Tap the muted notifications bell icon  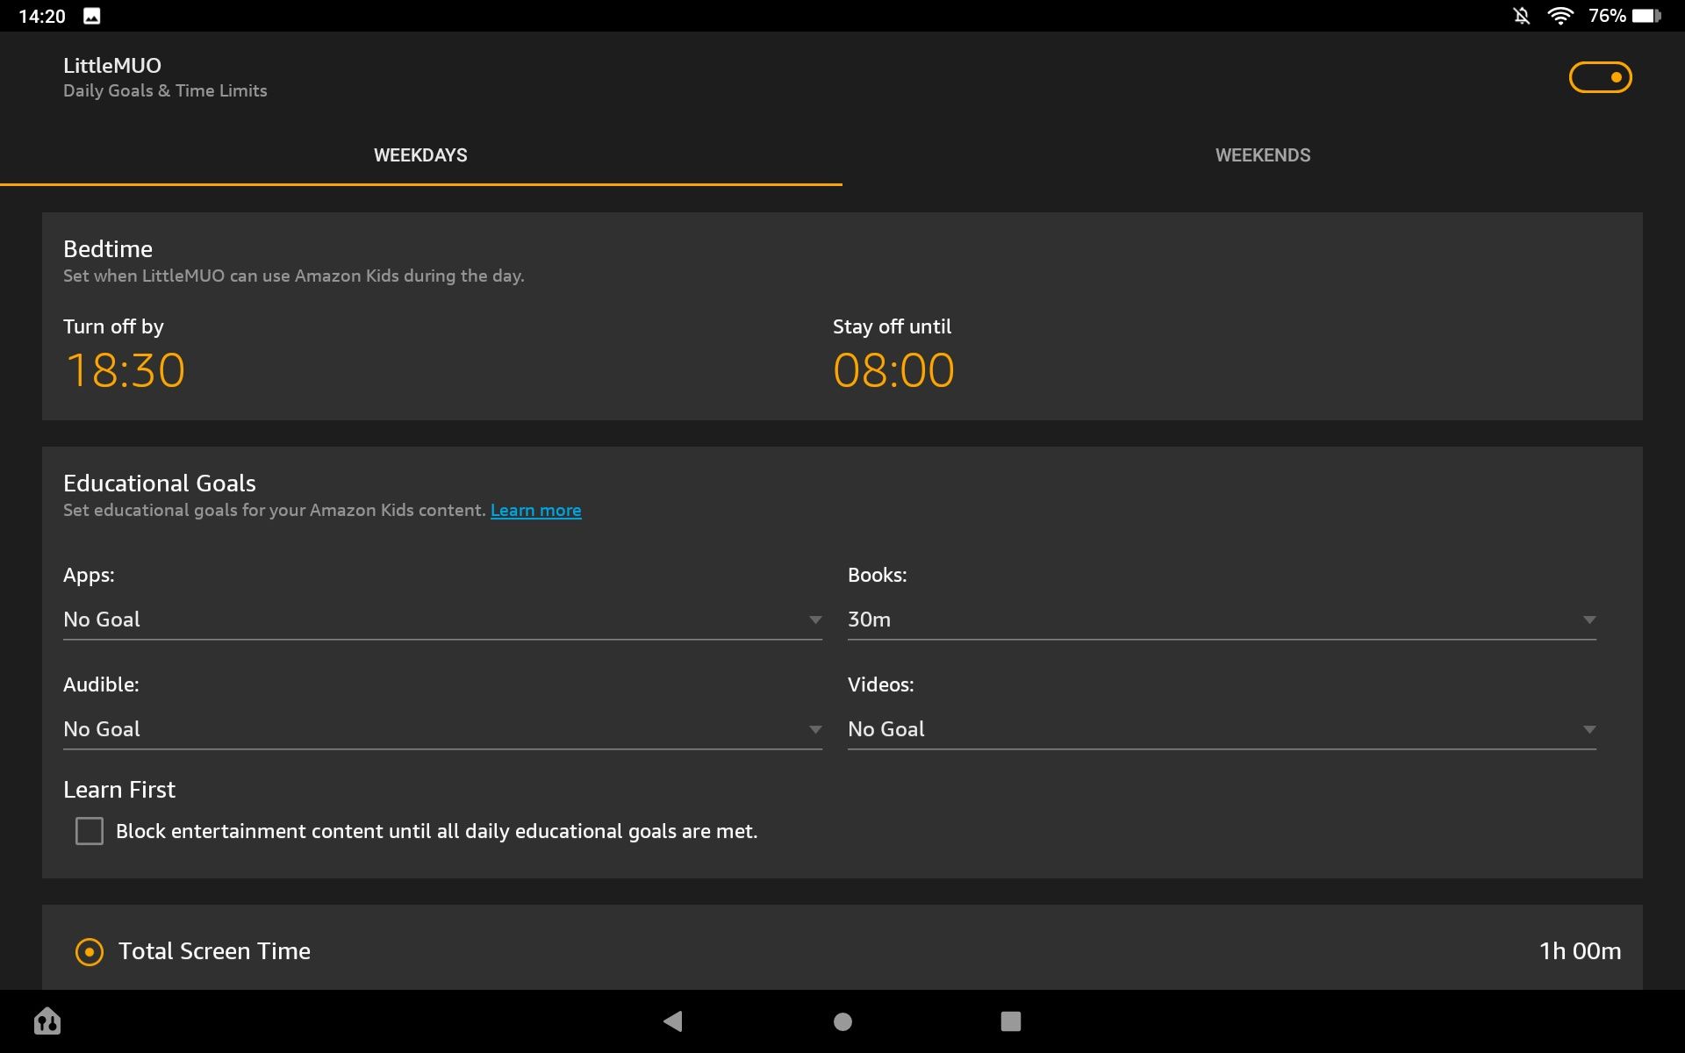(x=1522, y=16)
